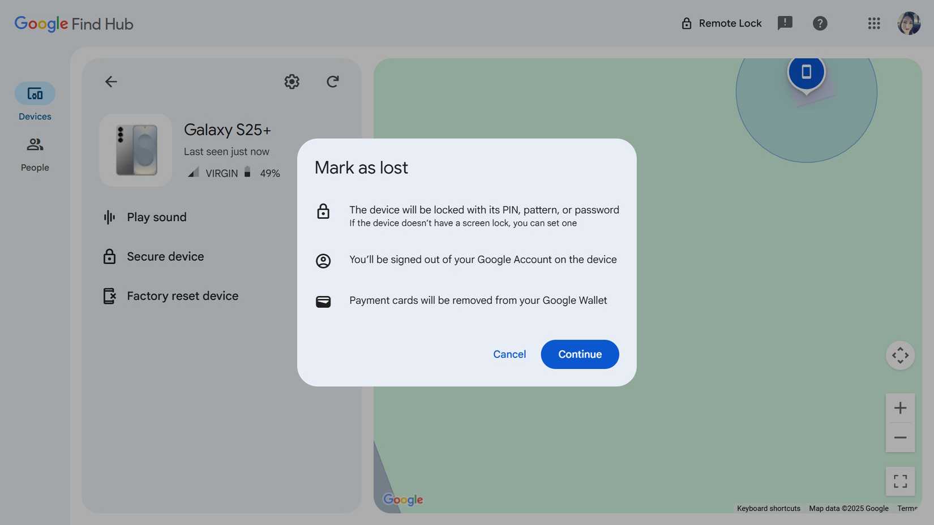The width and height of the screenshot is (934, 525).
Task: Open the Secure device option
Action: coord(165,256)
